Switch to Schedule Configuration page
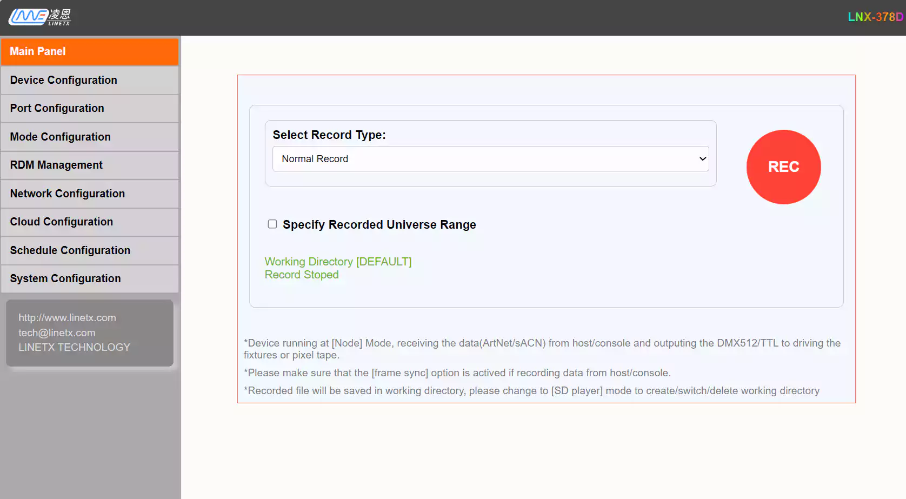Viewport: 906px width, 499px height. (90, 250)
